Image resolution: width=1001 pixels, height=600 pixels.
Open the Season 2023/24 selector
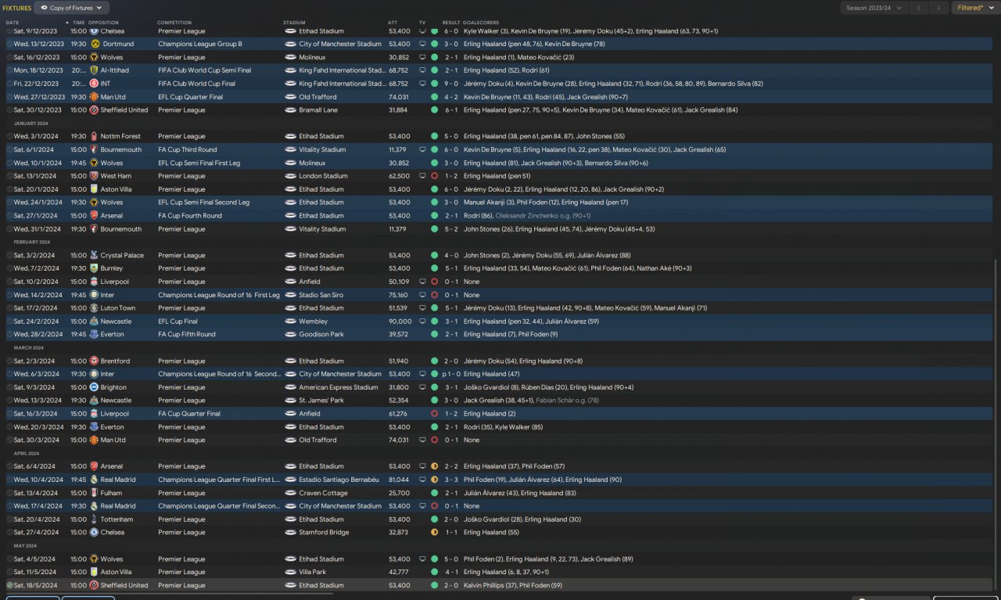click(x=874, y=8)
